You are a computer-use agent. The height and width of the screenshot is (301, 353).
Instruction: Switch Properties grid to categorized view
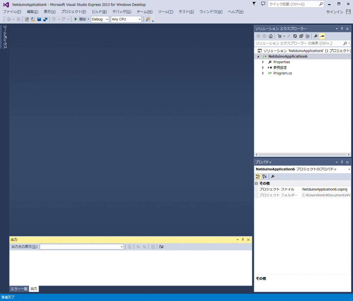258,176
